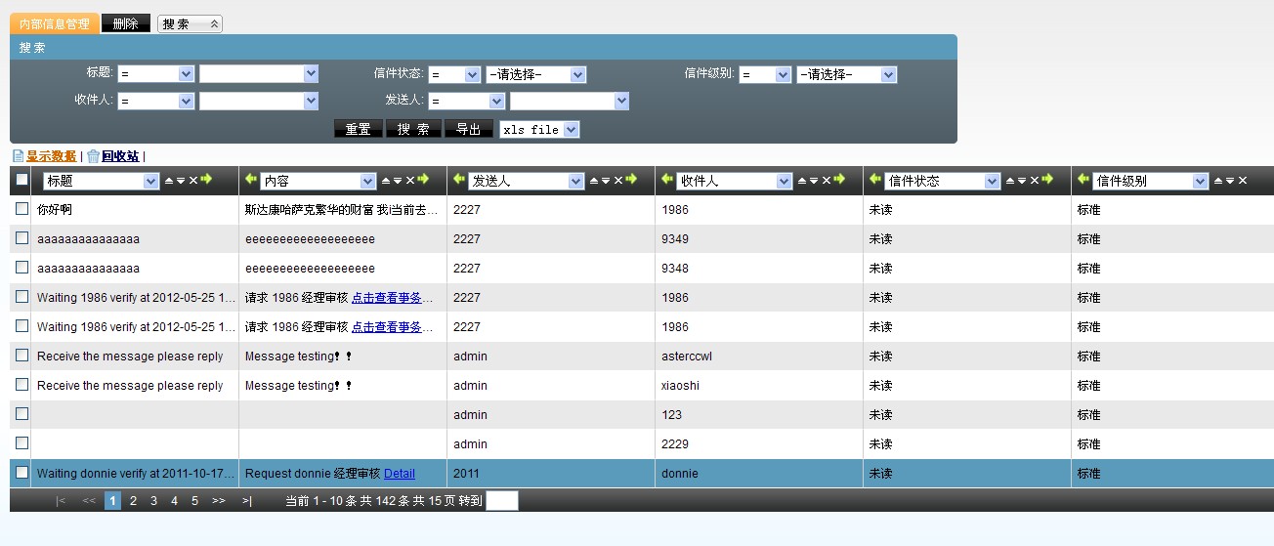The image size is (1274, 546).
Task: Click the document icon beside 显示数据
Action: coord(18,156)
